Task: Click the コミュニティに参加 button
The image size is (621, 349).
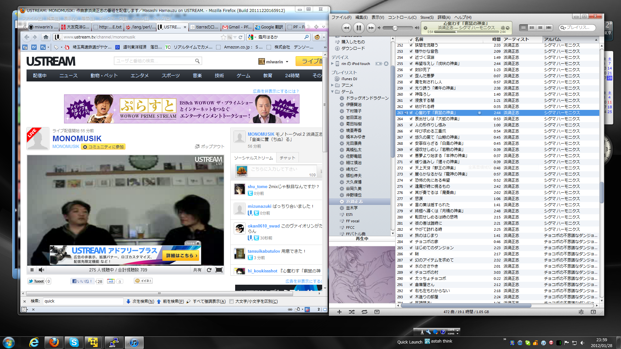Action: point(103,147)
